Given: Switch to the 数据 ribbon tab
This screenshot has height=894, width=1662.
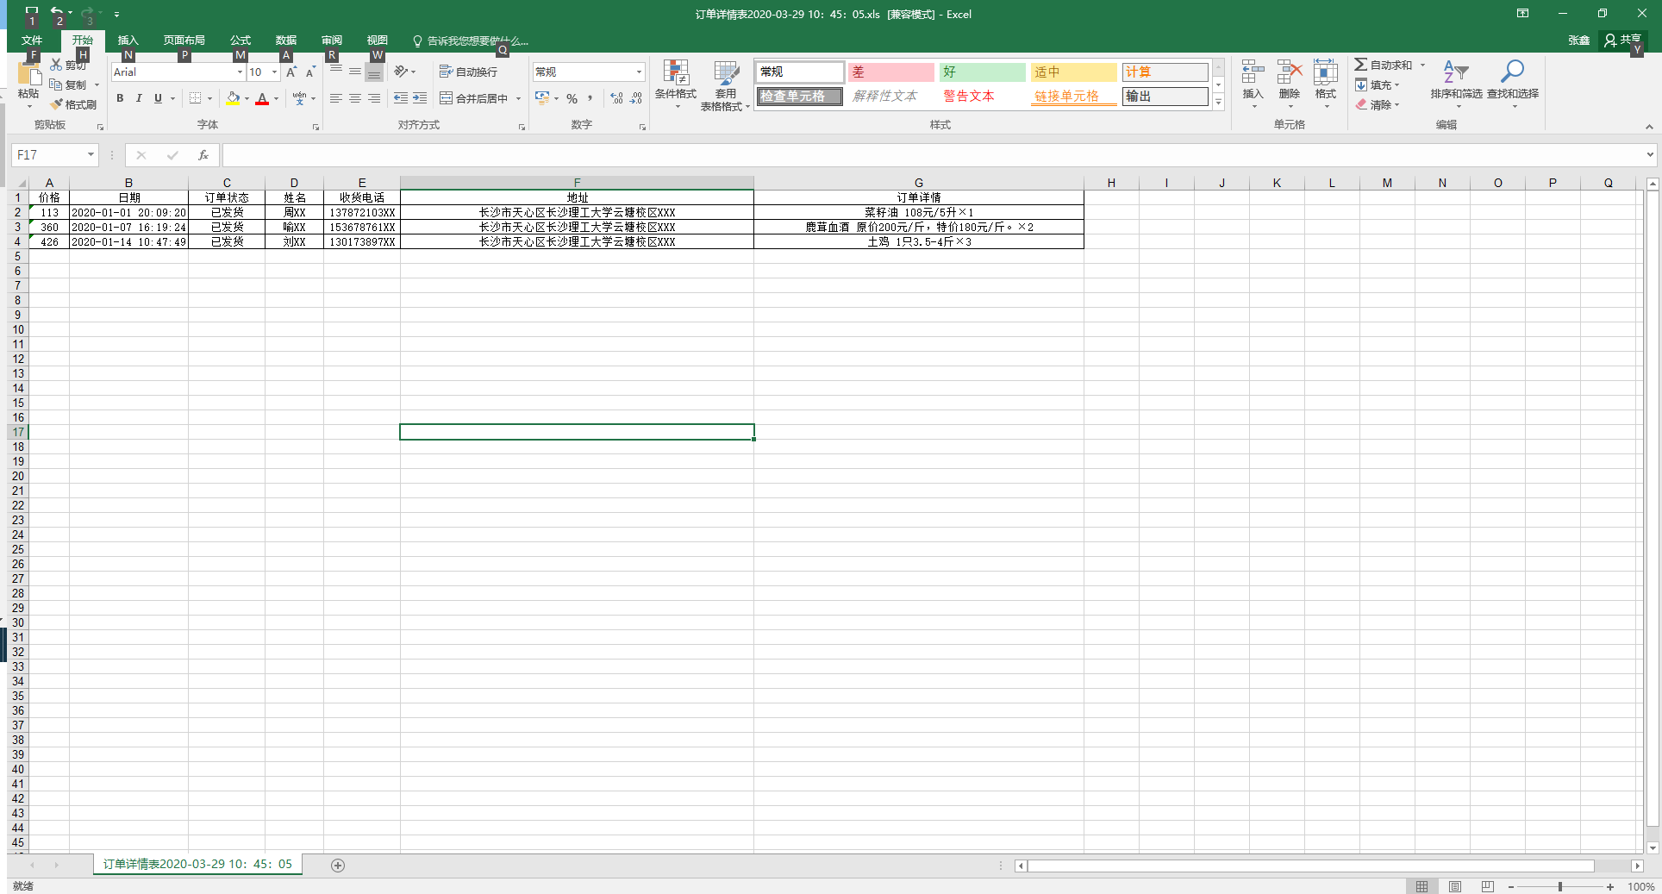Looking at the screenshot, I should [285, 41].
